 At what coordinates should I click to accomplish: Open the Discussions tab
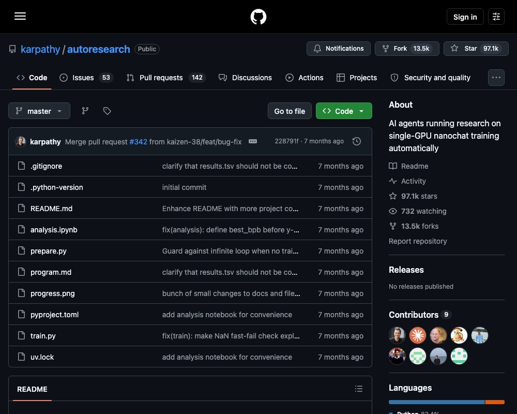coord(245,78)
